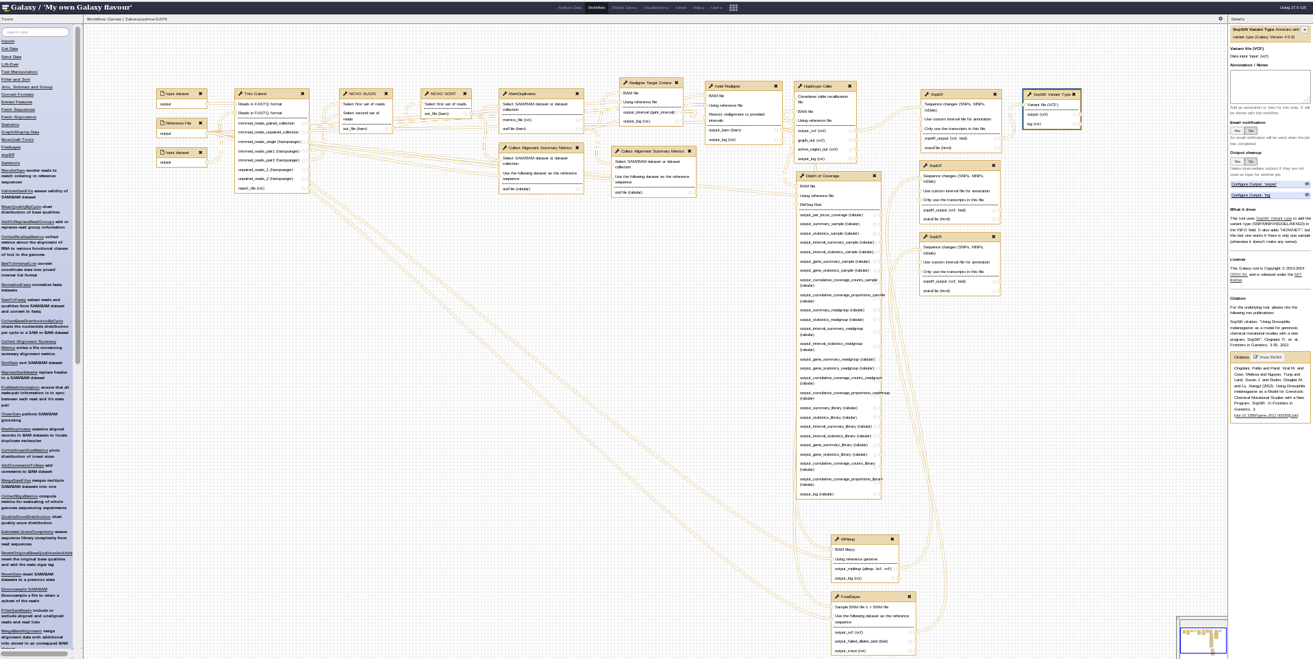Image resolution: width=1313 pixels, height=659 pixels.
Task: Remove the Trim Galore! node
Action: 302,94
